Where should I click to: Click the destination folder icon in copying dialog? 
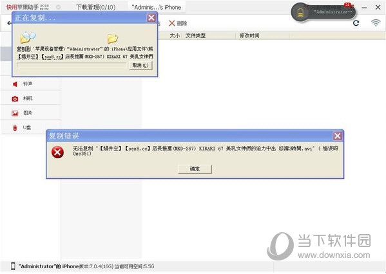[x=113, y=39]
